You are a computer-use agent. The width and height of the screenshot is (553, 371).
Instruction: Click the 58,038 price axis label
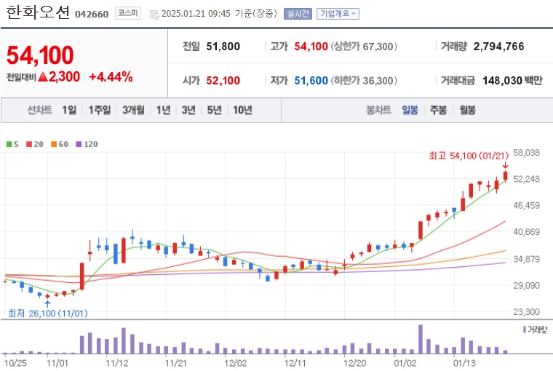tap(526, 153)
